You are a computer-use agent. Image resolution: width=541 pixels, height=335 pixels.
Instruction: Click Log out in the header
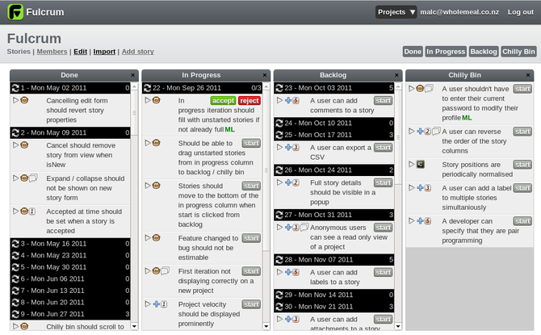(x=520, y=12)
